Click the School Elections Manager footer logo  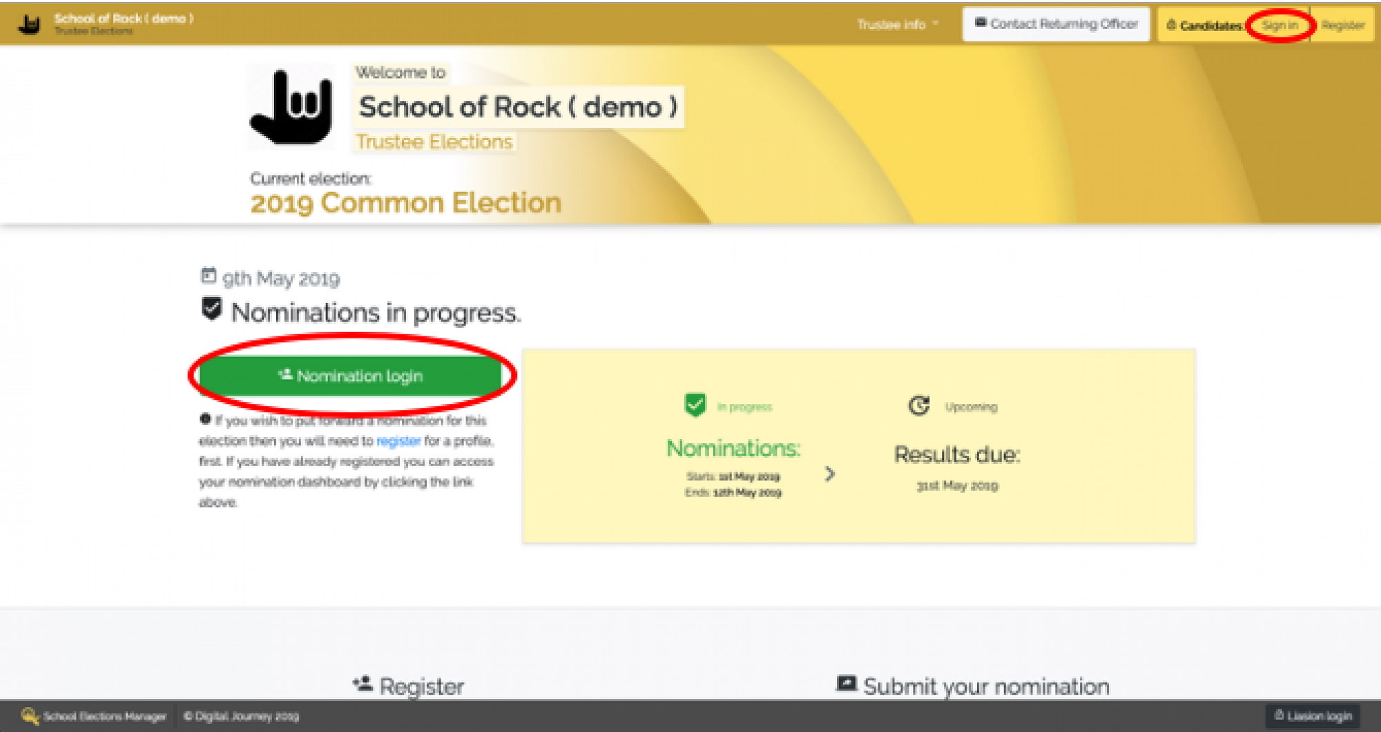pyautogui.click(x=30, y=716)
